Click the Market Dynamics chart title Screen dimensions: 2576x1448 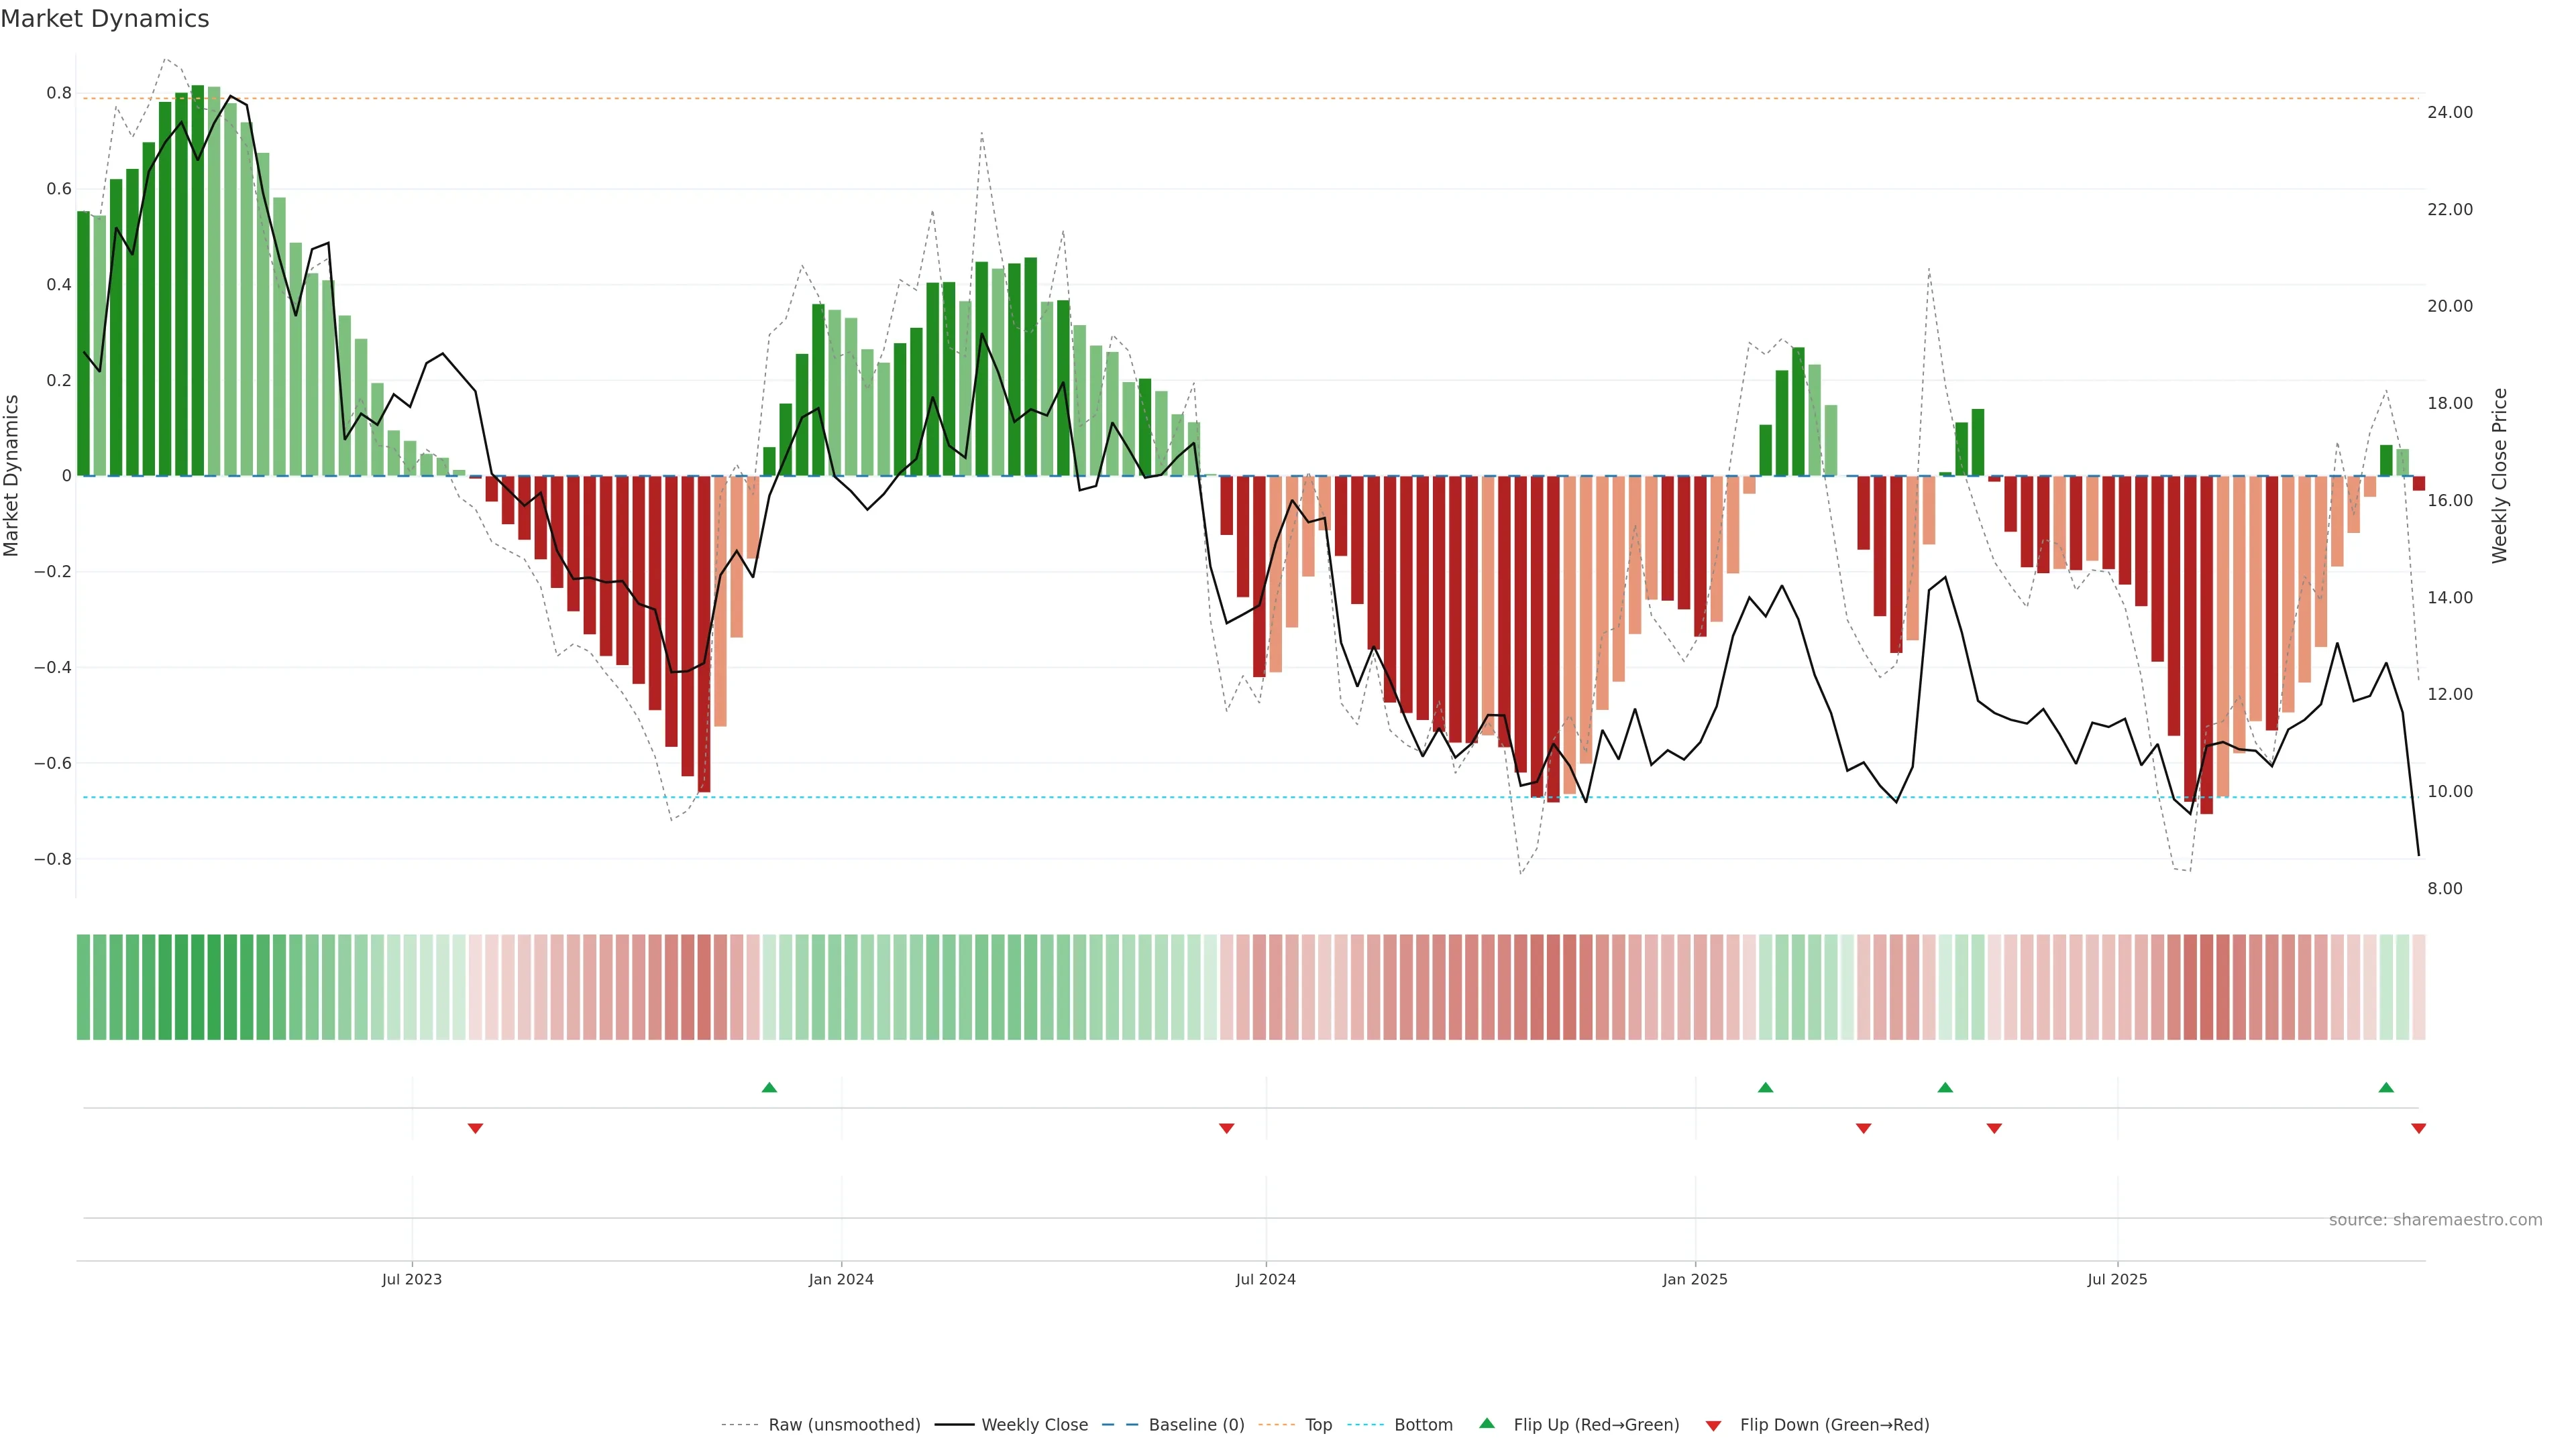(x=105, y=19)
